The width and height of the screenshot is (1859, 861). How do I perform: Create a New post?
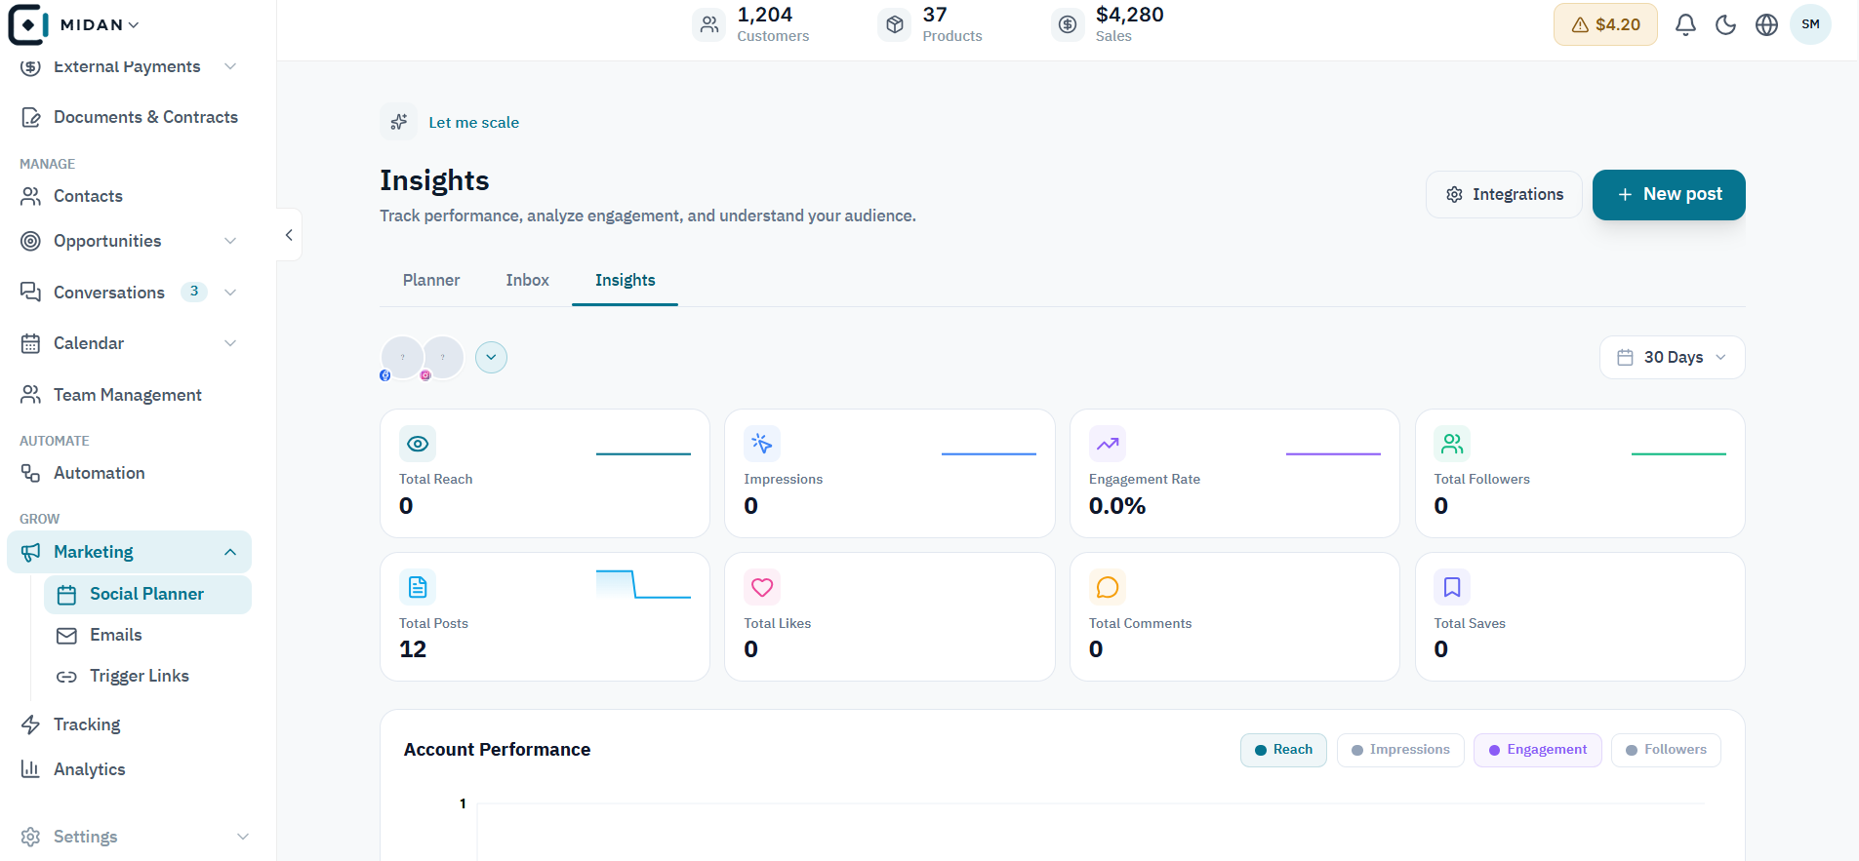(1669, 194)
